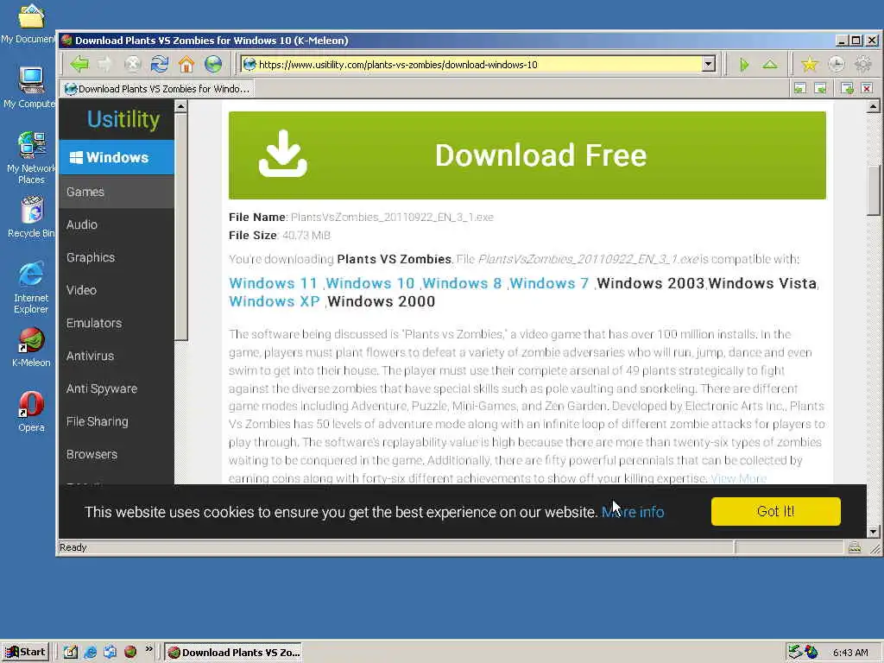Open Graphics category in sidebar
The width and height of the screenshot is (884, 663).
[x=117, y=257]
